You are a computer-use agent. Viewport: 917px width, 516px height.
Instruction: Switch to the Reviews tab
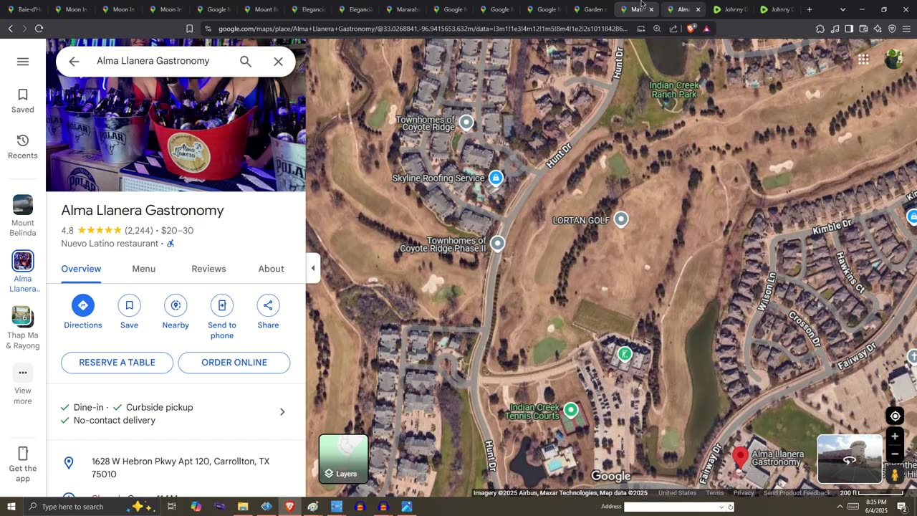click(x=208, y=269)
